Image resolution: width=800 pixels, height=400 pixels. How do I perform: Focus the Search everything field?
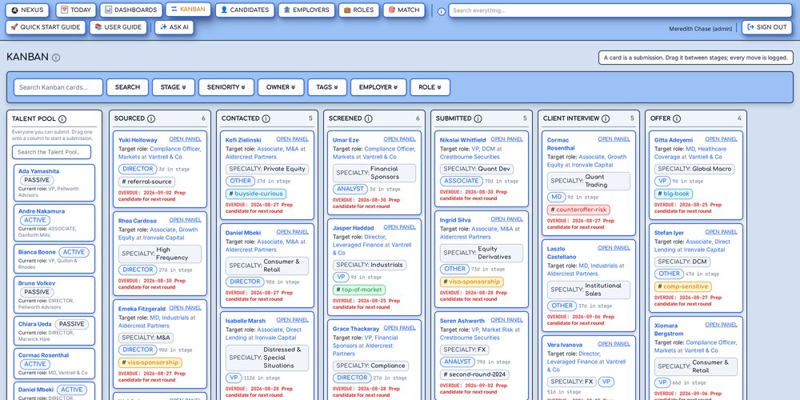click(x=620, y=10)
